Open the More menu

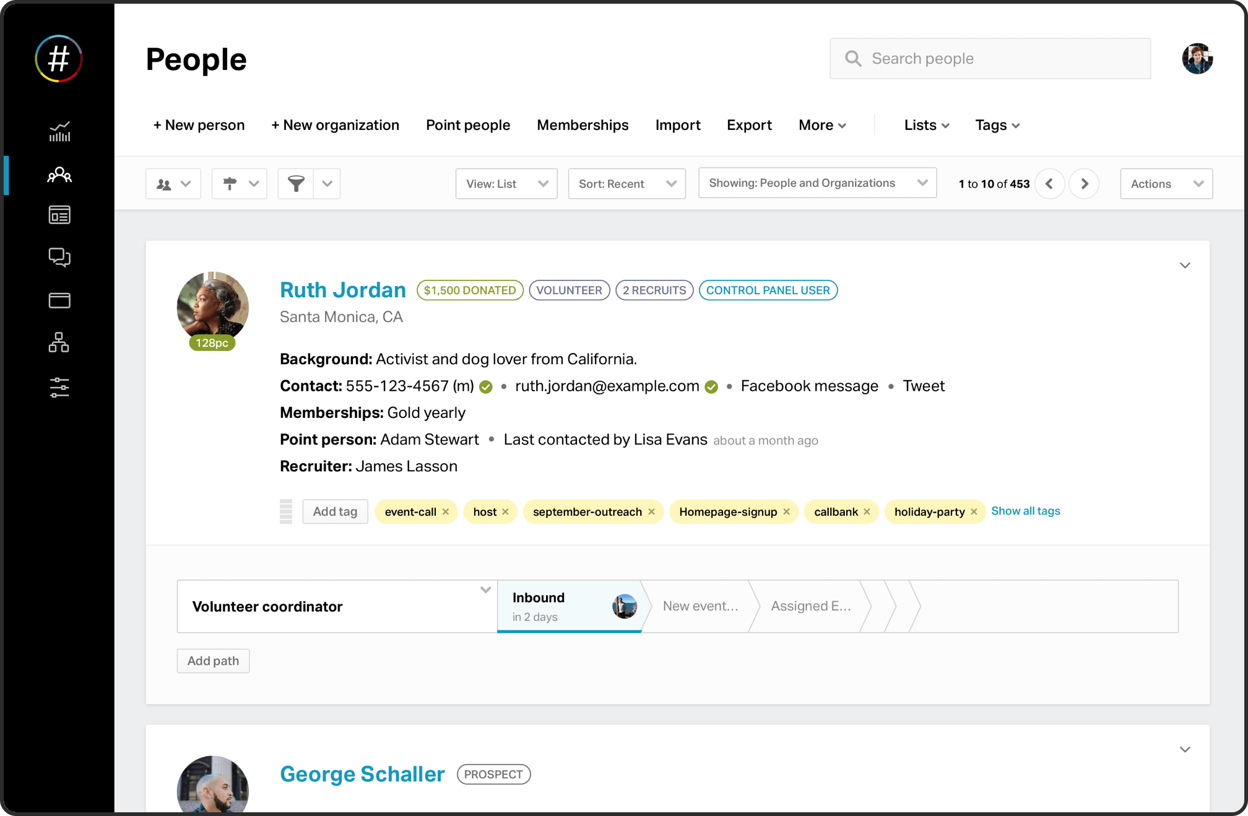click(x=822, y=125)
